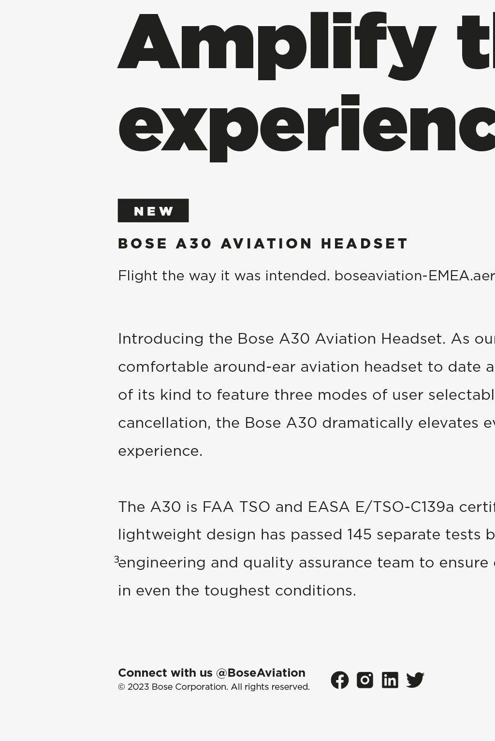Click the black NEW badge
495x741 pixels.
tap(153, 211)
